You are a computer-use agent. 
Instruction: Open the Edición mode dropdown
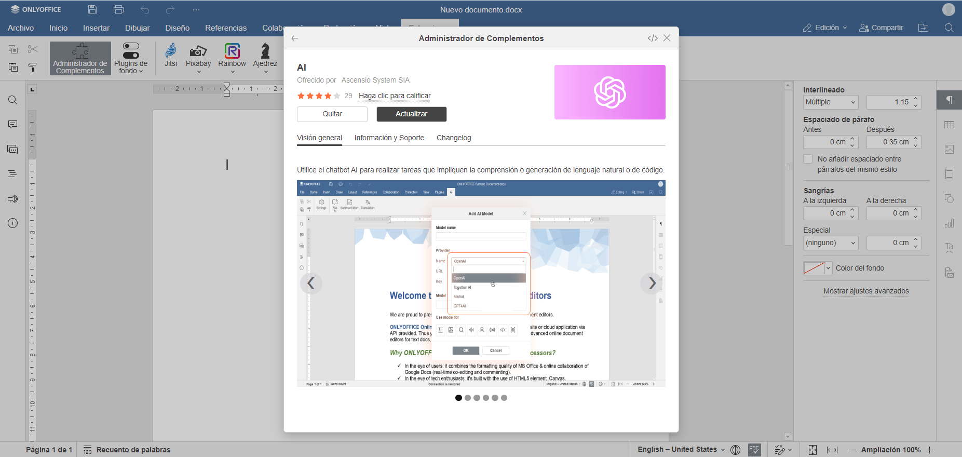(825, 28)
